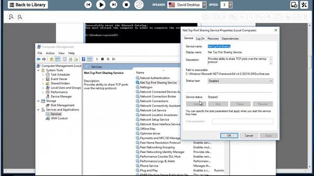Click the blue help icon in toolbar
This screenshot has width=314, height=176.
tap(83, 59)
